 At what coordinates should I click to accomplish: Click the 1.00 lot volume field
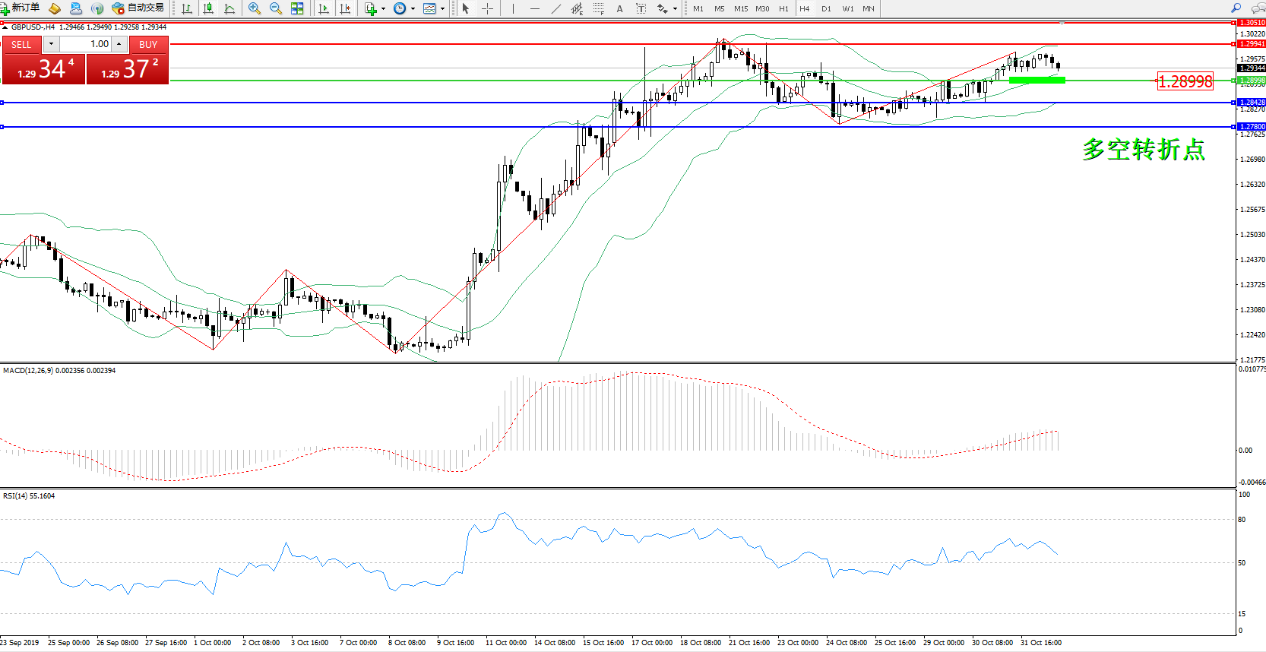[x=87, y=44]
